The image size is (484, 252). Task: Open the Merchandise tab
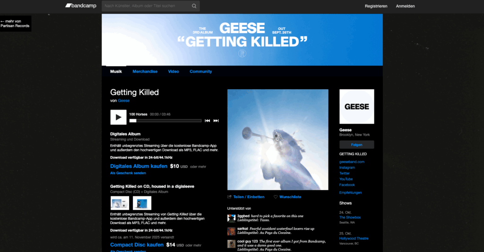[x=145, y=72]
